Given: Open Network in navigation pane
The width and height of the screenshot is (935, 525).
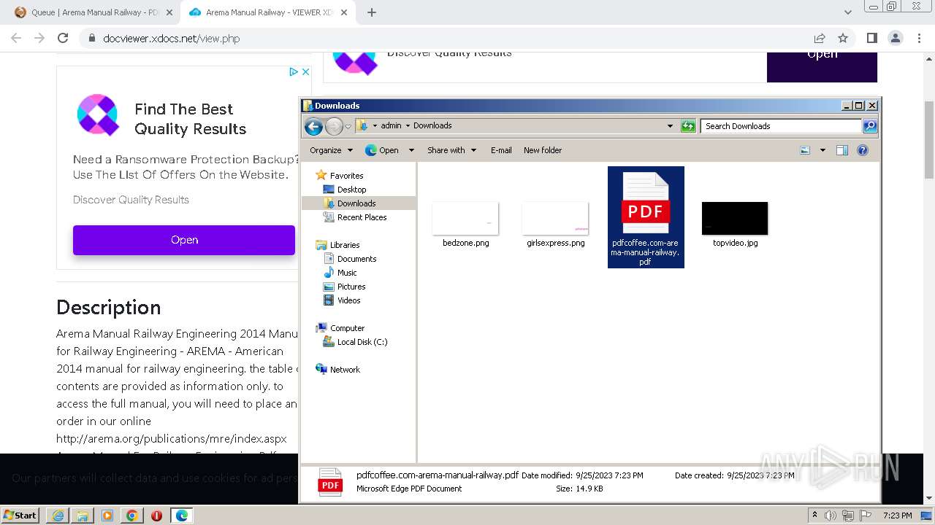Looking at the screenshot, I should pos(345,370).
